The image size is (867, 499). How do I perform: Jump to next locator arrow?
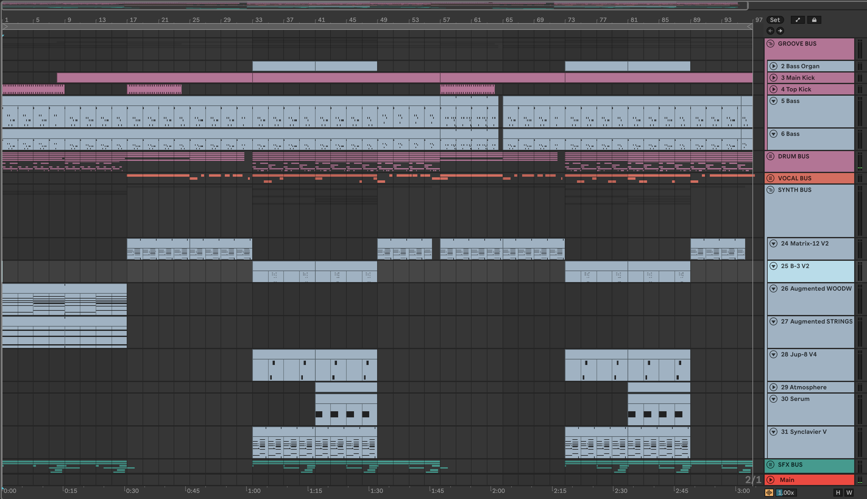[x=780, y=31]
